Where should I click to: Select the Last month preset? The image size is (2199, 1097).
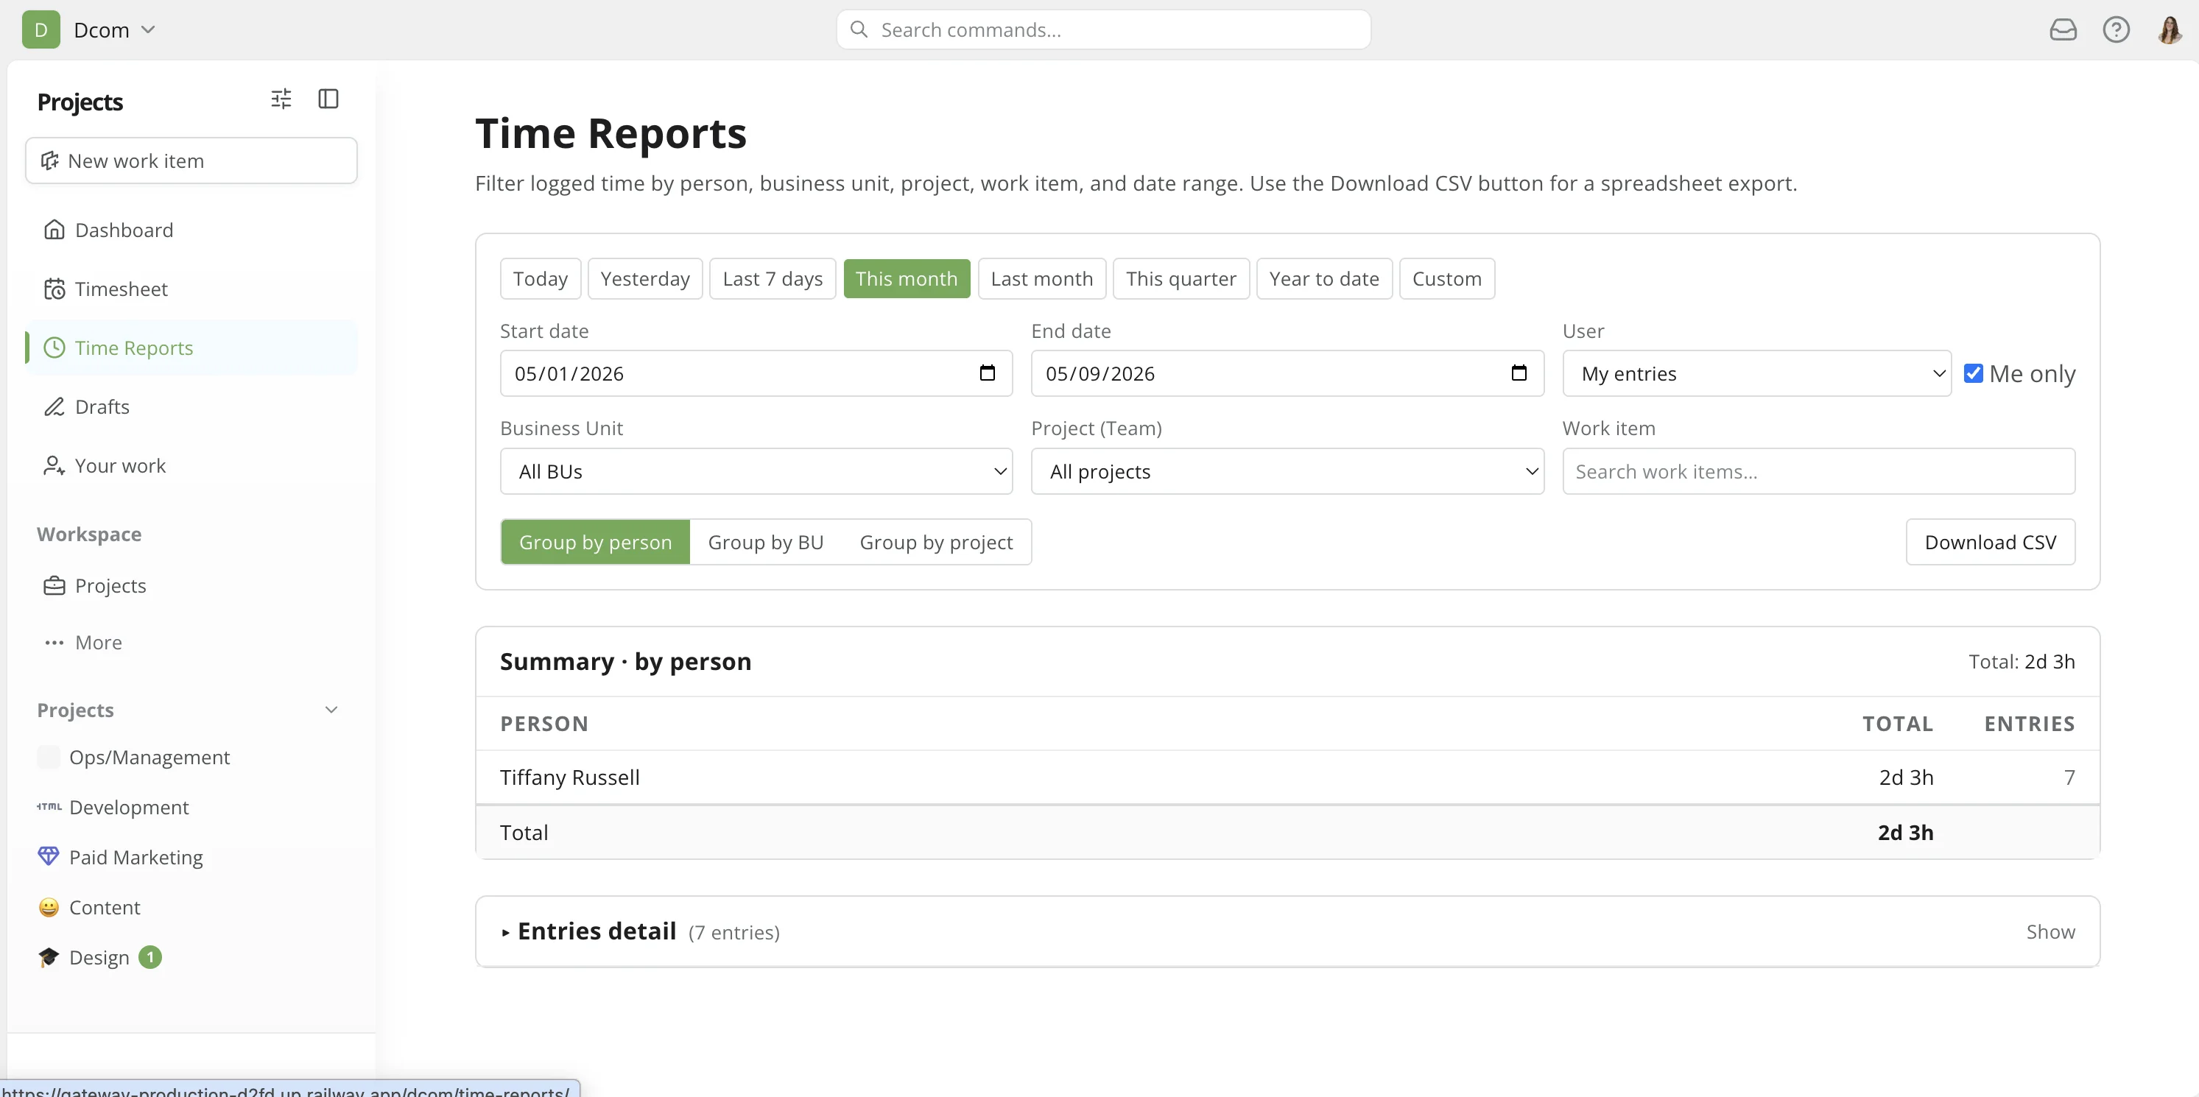(x=1041, y=278)
